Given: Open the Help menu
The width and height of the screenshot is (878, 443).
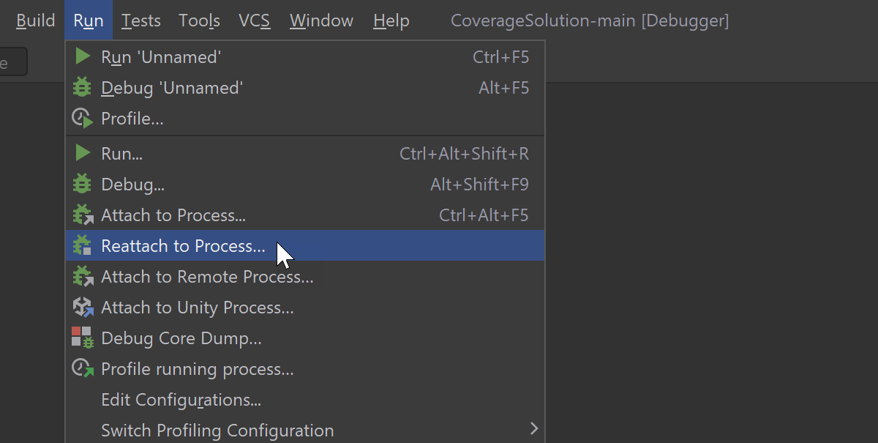Looking at the screenshot, I should coord(391,21).
